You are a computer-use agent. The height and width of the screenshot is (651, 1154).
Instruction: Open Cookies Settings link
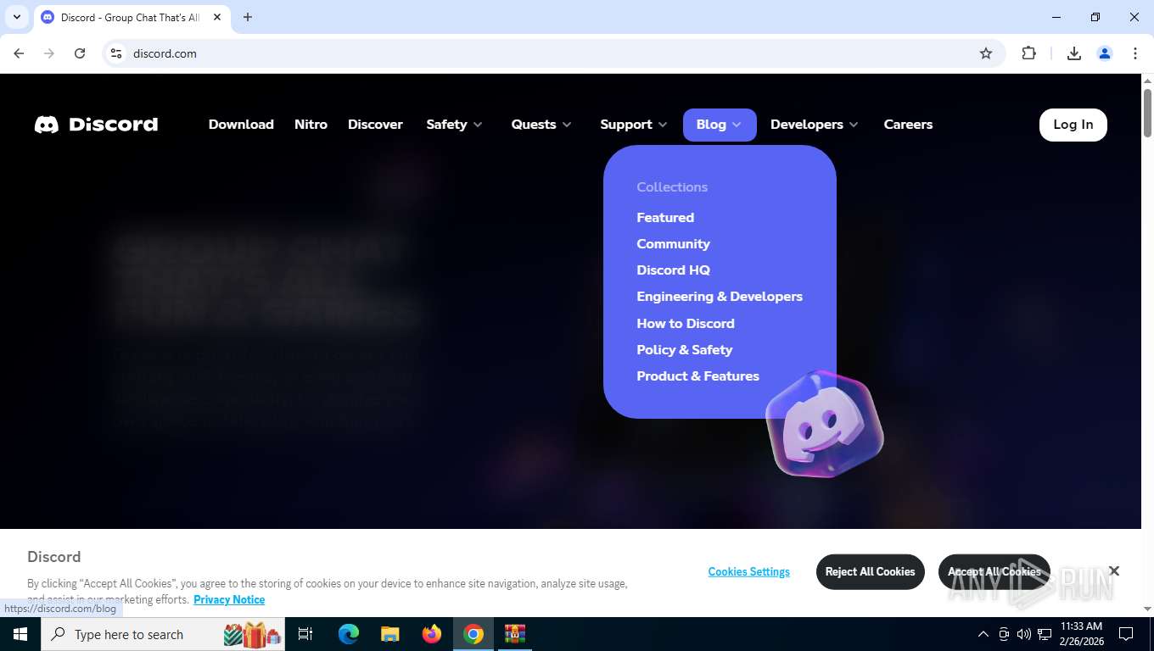coord(748,571)
